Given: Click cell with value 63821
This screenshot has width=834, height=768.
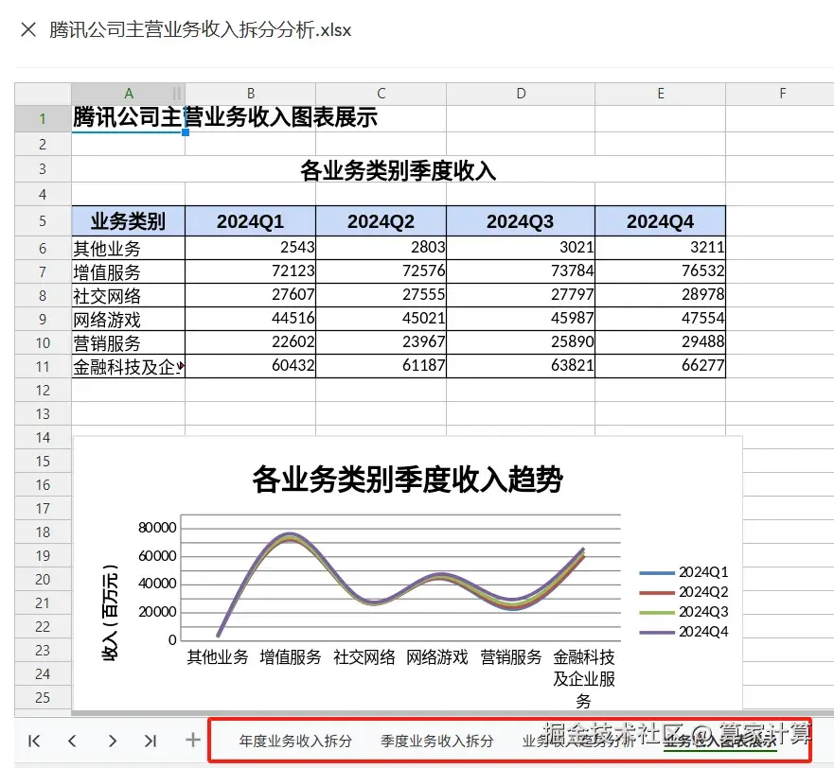Looking at the screenshot, I should (521, 366).
